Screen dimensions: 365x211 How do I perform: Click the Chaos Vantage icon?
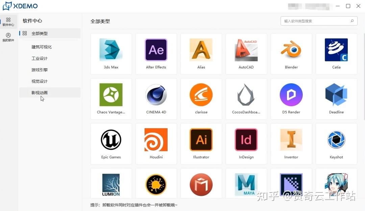[111, 95]
